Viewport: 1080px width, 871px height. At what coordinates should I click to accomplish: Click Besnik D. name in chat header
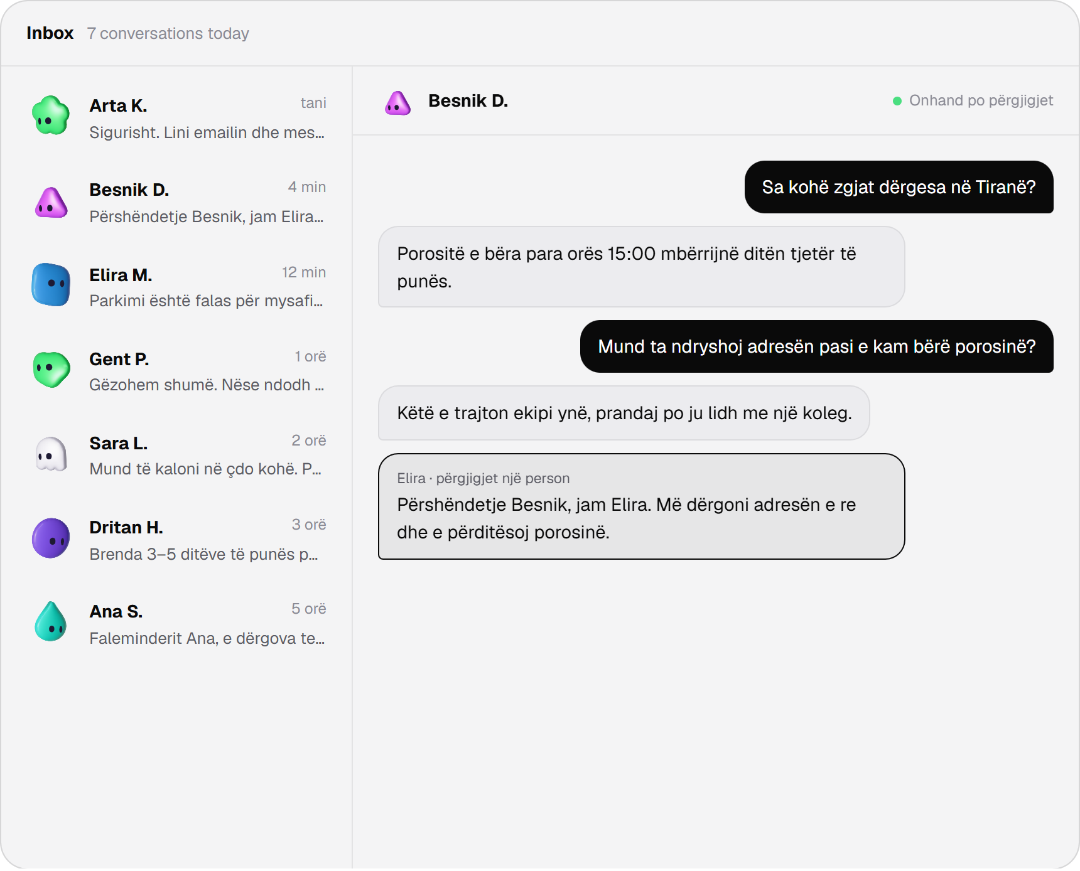[468, 100]
